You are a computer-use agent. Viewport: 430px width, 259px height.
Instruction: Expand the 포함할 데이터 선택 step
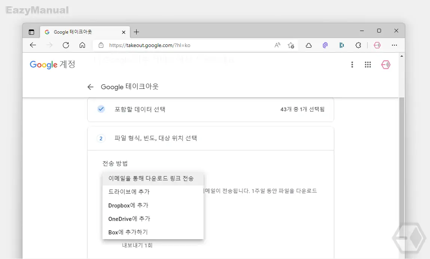pos(211,109)
